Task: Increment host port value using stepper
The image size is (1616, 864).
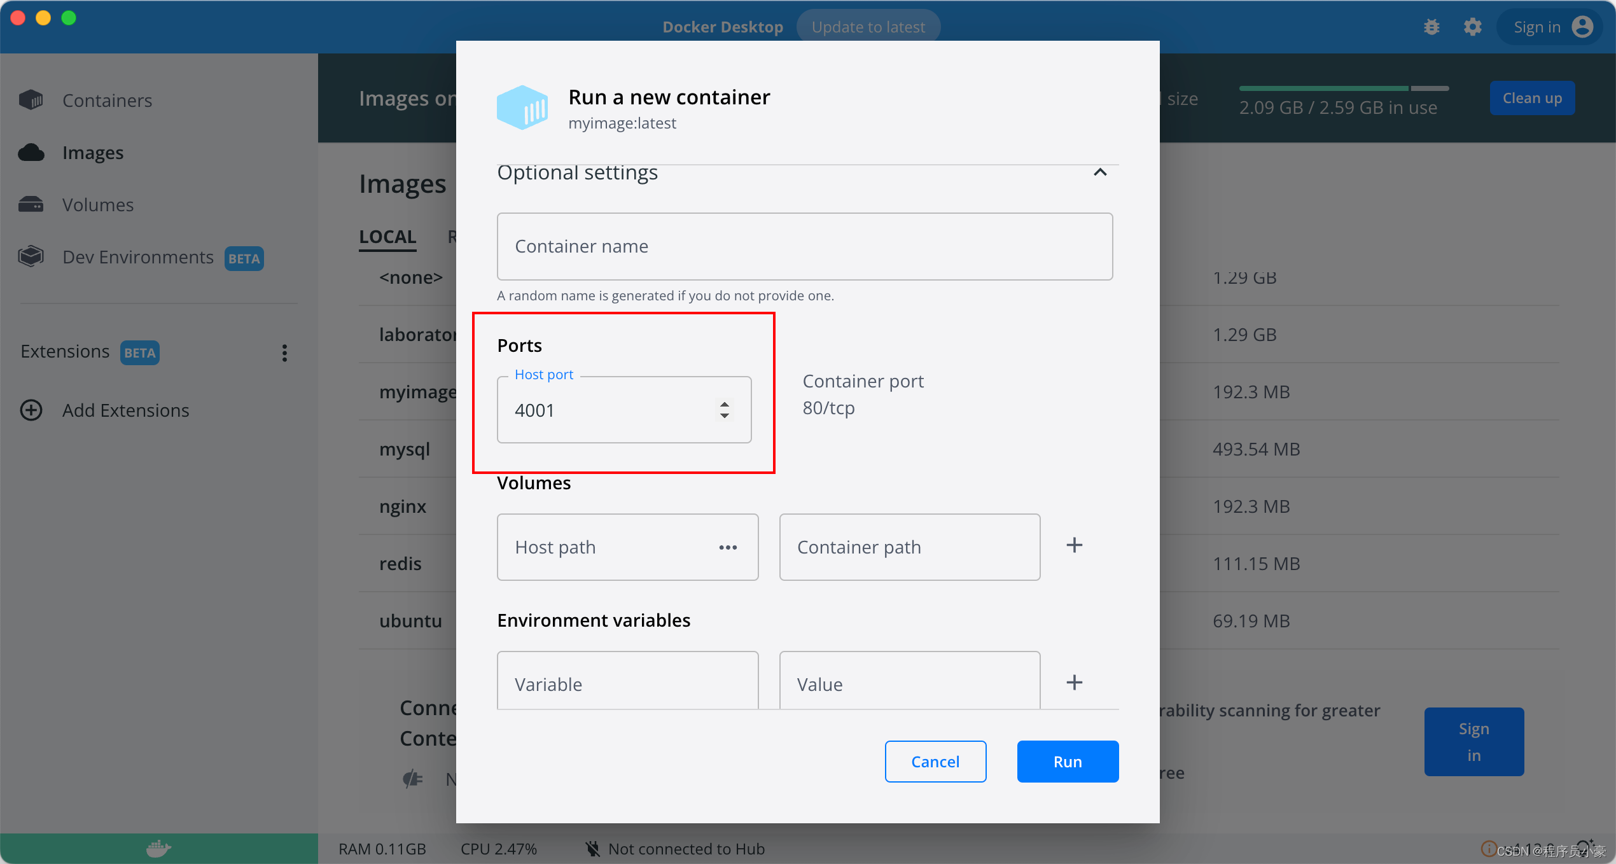Action: click(x=726, y=404)
